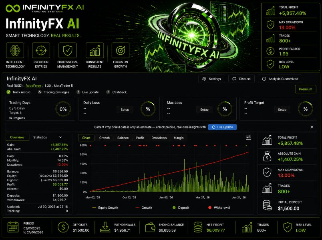Screen dimensions: 322x240
Task: Click the Profit Factor dollar icon
Action: coord(270,51)
